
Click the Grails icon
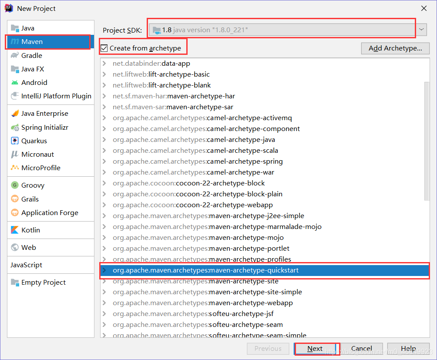coord(15,199)
